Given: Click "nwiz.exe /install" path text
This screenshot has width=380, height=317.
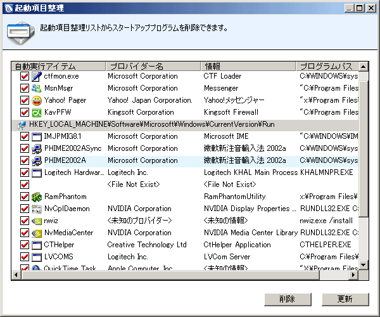Looking at the screenshot, I should pyautogui.click(x=326, y=221).
